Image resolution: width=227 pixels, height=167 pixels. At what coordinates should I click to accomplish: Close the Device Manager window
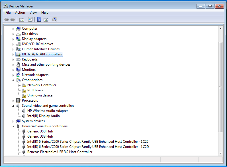click(x=220, y=6)
